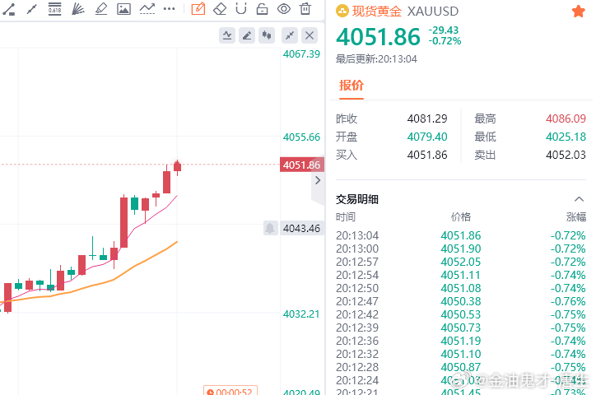Select the trade row at 20:13:00

(x=461, y=249)
